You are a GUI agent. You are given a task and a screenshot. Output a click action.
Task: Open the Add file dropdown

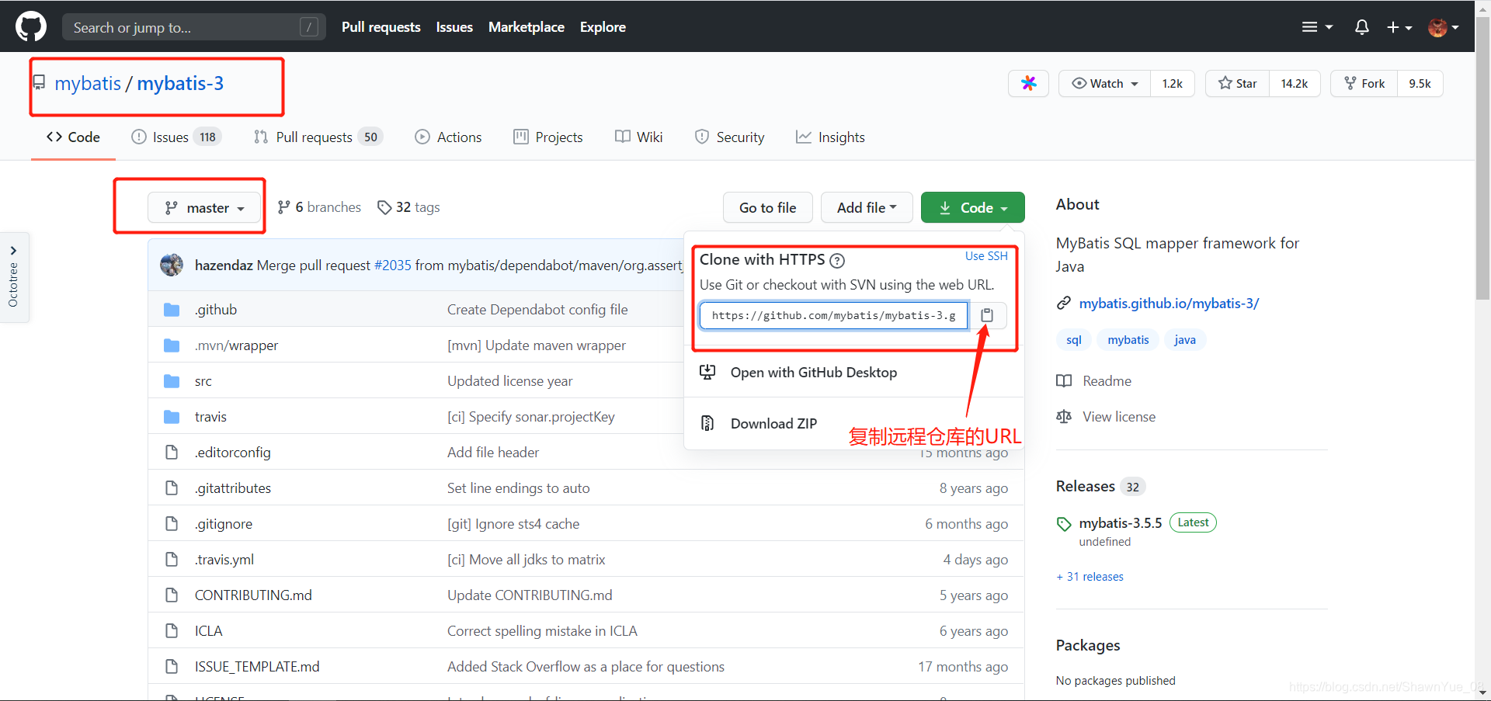click(x=867, y=207)
